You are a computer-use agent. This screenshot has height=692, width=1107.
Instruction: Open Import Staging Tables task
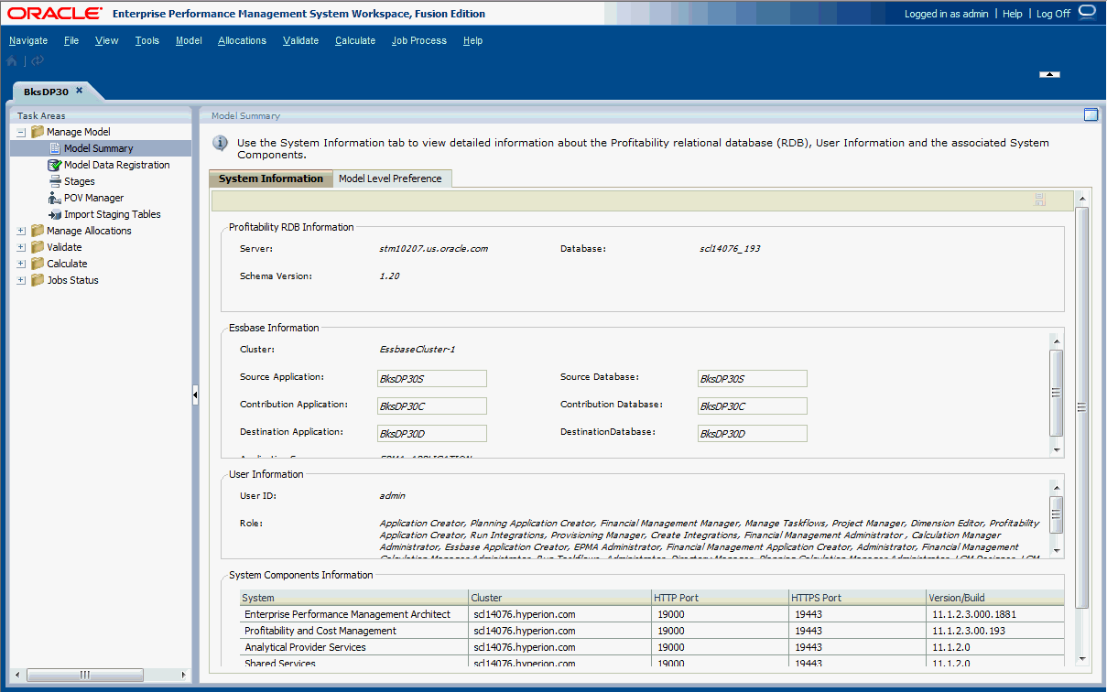112,214
